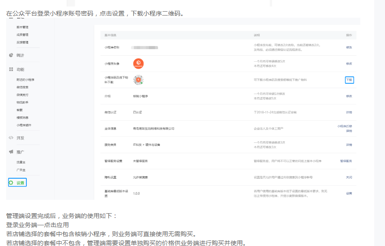385x246 pixels.
Task: Click 修改 for the mini program name
Action: coord(349,47)
